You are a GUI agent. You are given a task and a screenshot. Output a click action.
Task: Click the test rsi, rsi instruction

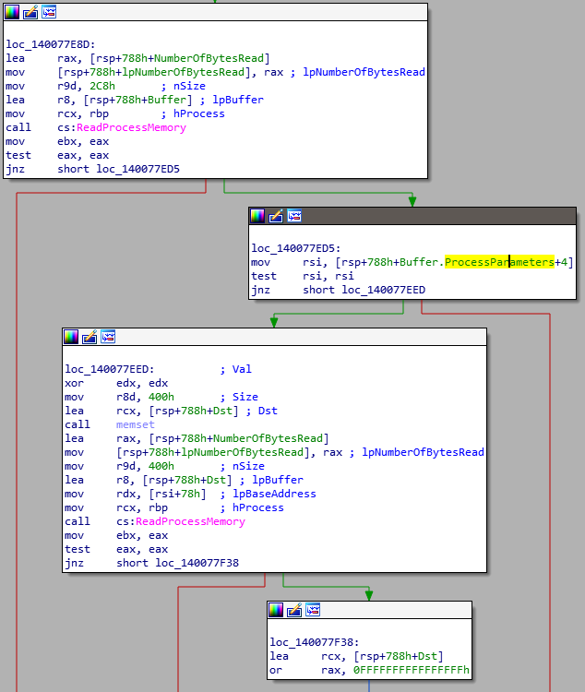coord(303,276)
